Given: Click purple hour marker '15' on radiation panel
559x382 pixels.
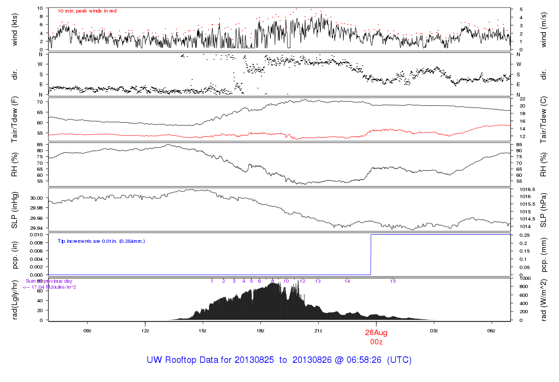Looking at the screenshot, I should (393, 281).
